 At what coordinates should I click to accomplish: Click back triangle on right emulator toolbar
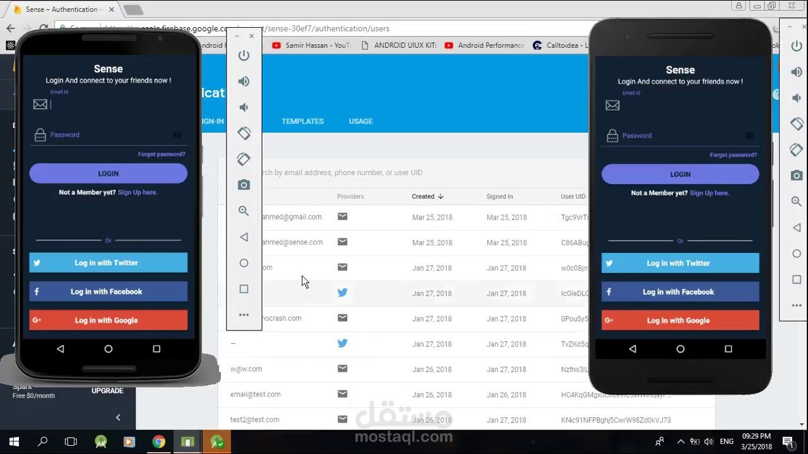797,228
